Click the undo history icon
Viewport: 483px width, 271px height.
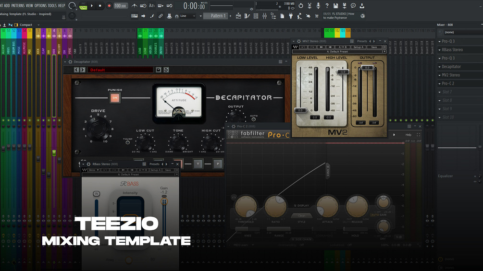click(x=301, y=6)
